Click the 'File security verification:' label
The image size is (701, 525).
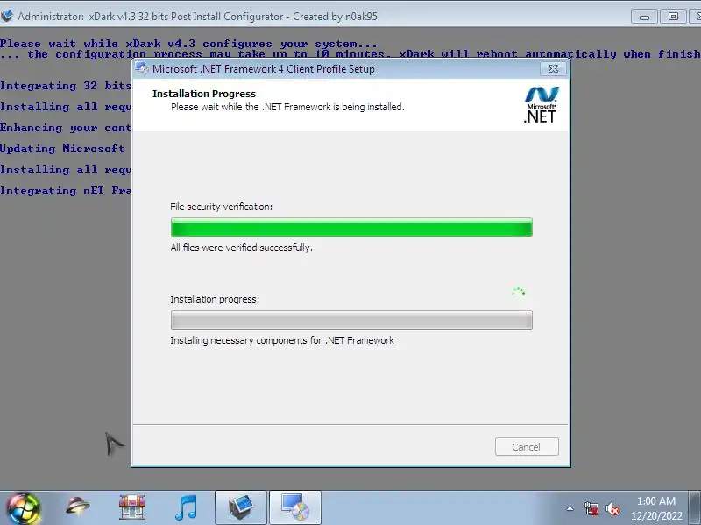[222, 206]
